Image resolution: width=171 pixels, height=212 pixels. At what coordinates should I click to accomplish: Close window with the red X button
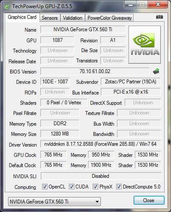coord(158,5)
